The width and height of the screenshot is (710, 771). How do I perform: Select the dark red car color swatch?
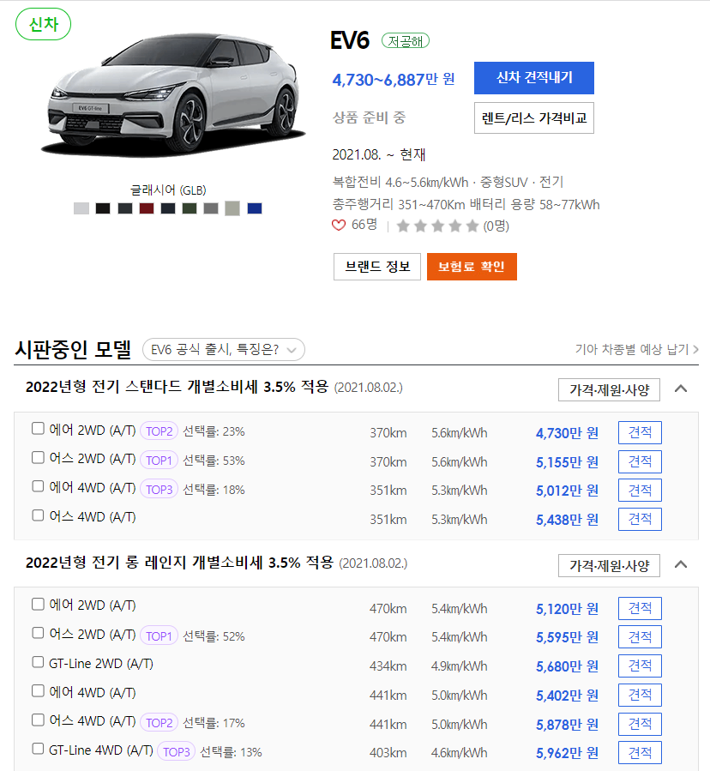(147, 208)
